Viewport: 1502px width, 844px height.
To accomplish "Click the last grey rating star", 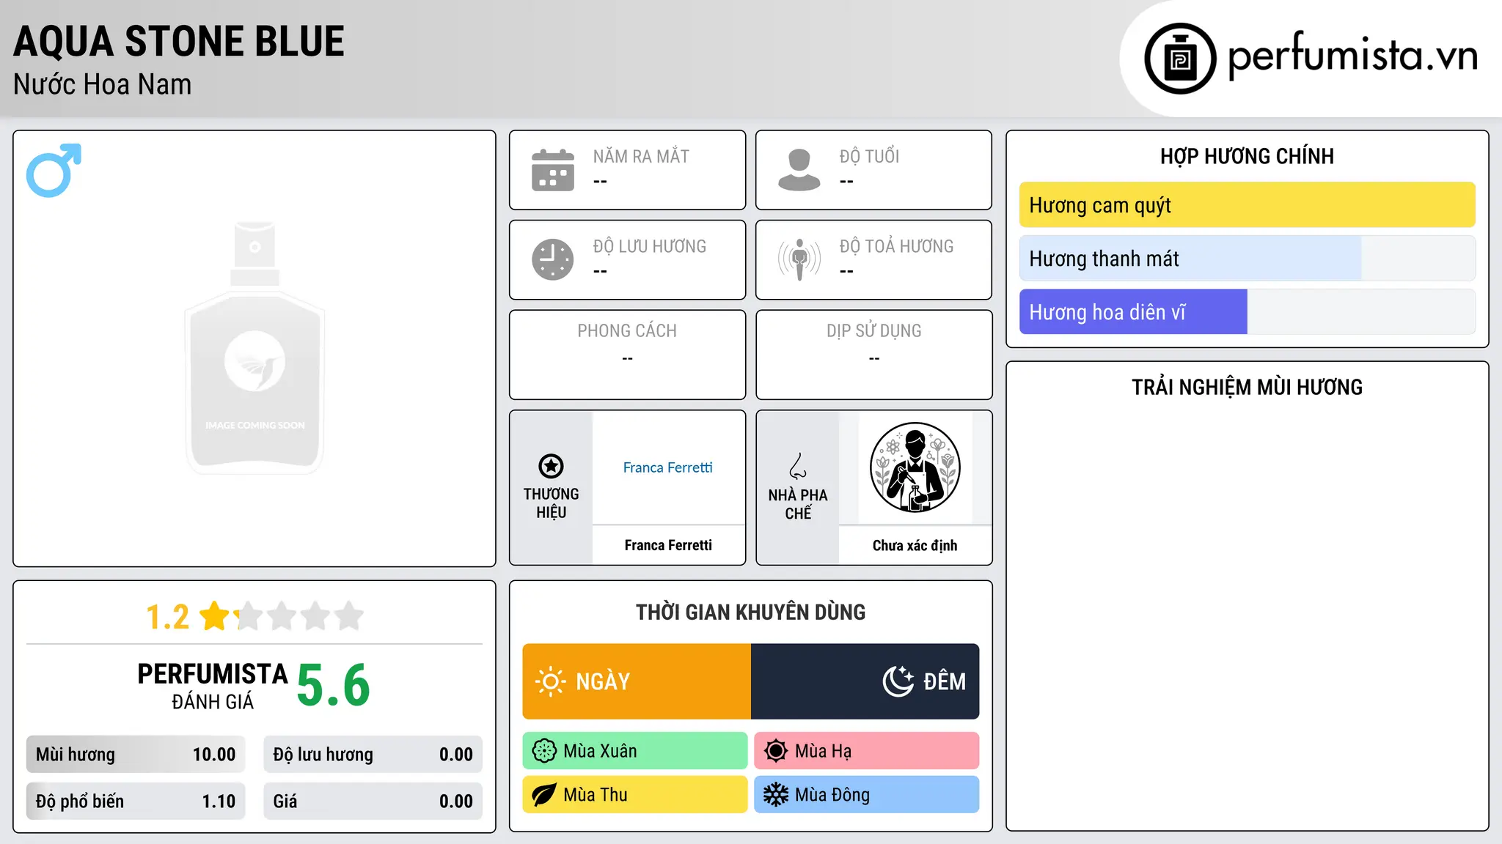I will tap(349, 616).
